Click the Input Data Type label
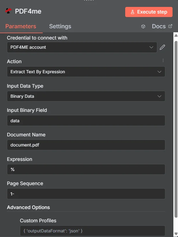The height and width of the screenshot is (237, 178). click(x=25, y=86)
